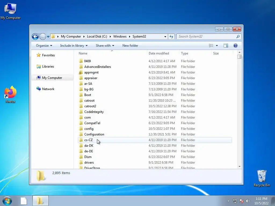Click blank document taskbar icon
The width and height of the screenshot is (275, 206).
[x=24, y=201]
